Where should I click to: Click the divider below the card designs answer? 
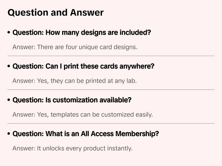(111, 56)
